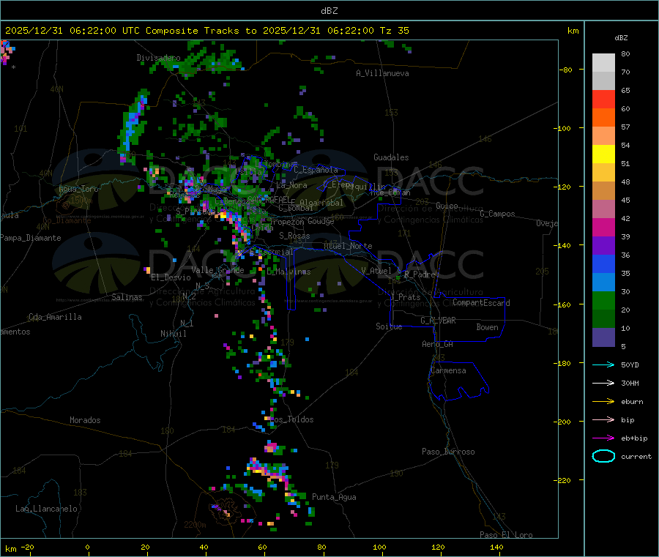Screen dimensions: 659x557
Task: Pick the blue 35 dBZ color swatch
Action: (603, 263)
